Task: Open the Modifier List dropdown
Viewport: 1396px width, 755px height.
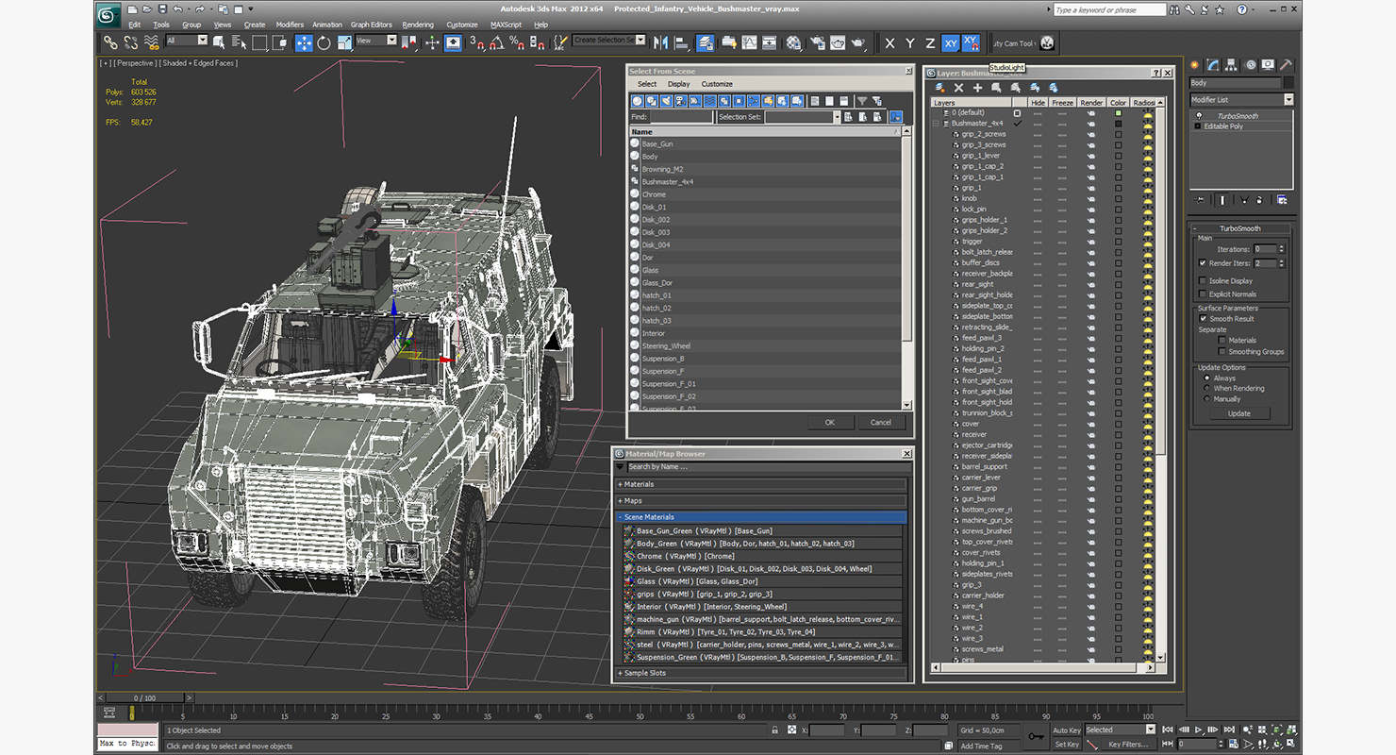Action: pyautogui.click(x=1288, y=100)
